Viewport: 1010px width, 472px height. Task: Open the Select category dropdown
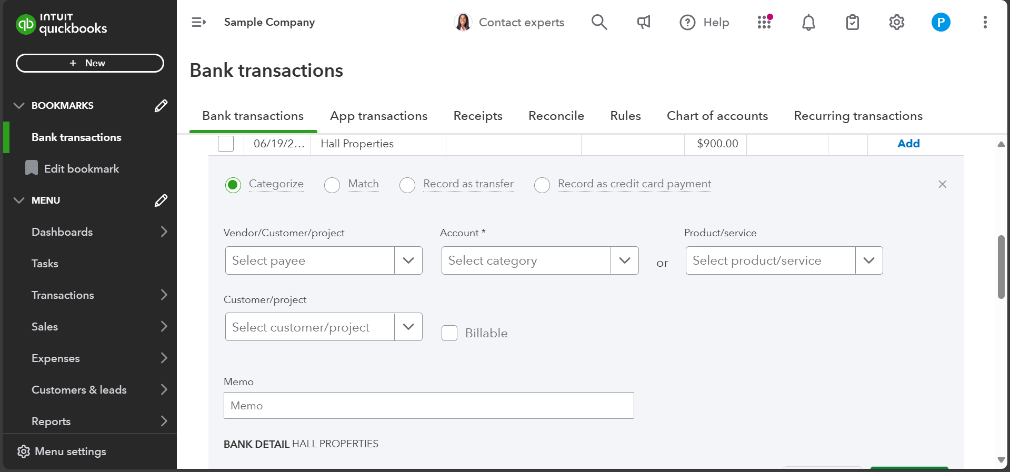[624, 260]
